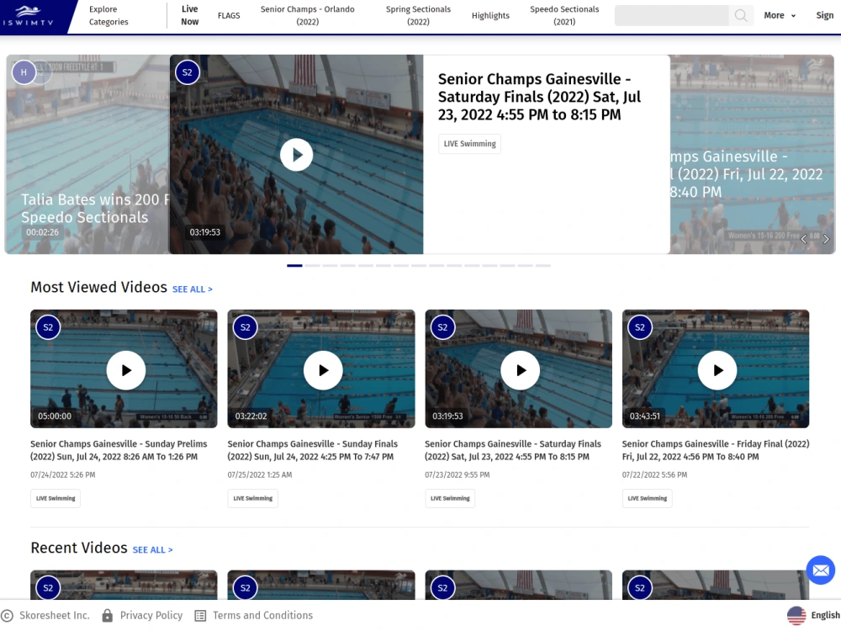Open the FLAGS menu item

pyautogui.click(x=229, y=15)
